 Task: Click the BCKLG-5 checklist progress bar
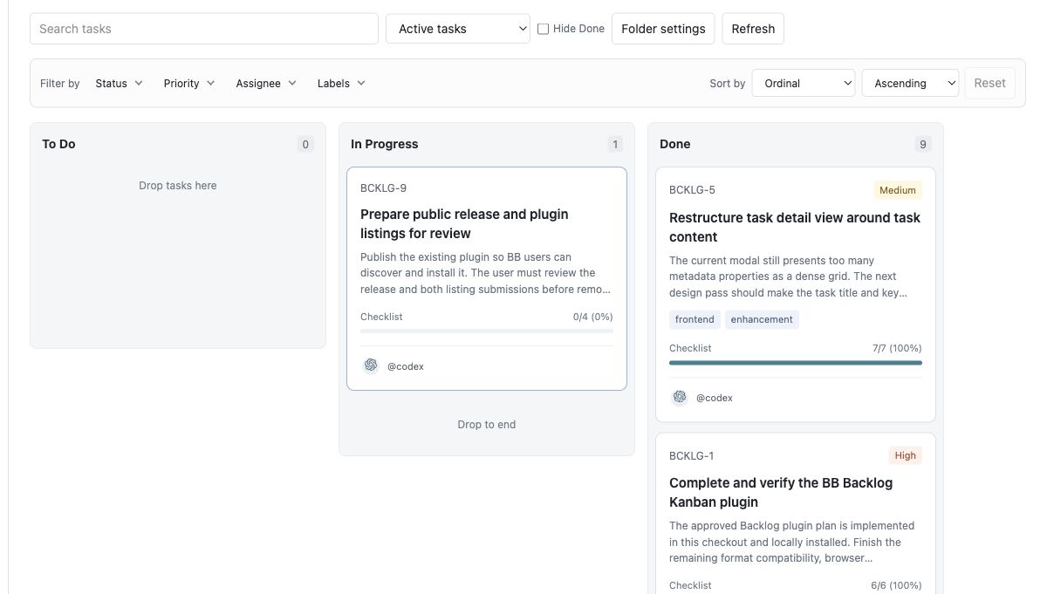pos(796,362)
